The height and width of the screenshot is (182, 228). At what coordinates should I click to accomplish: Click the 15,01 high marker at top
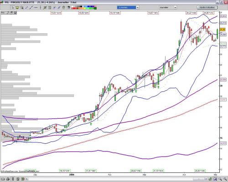point(56,13)
